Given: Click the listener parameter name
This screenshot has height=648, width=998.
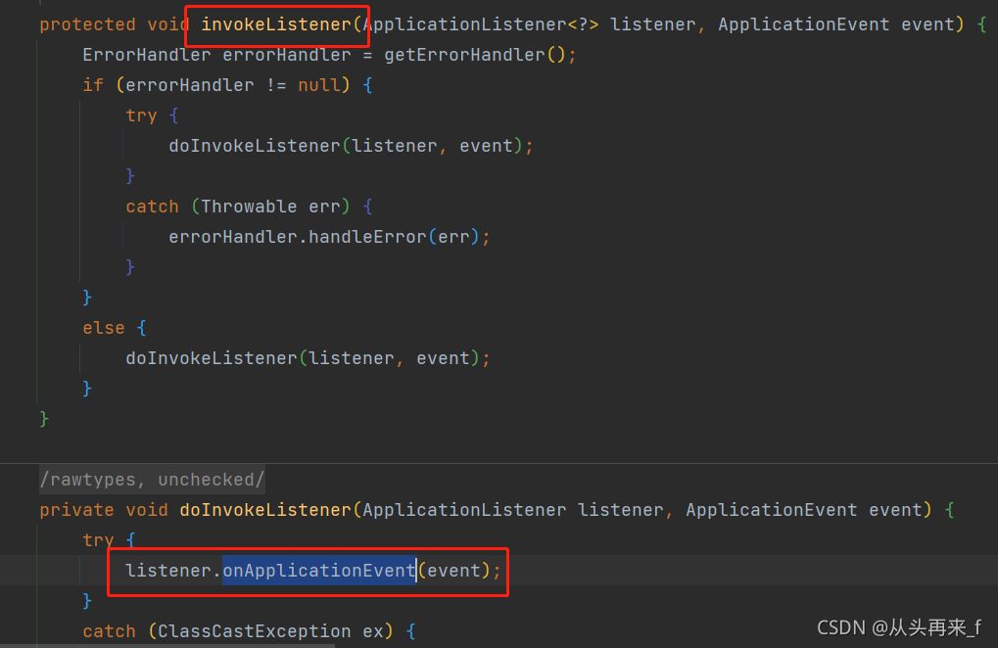Looking at the screenshot, I should [x=653, y=23].
